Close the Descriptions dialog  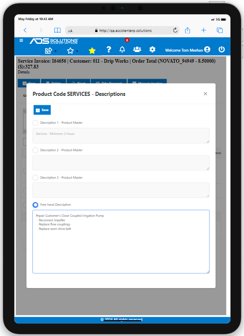(205, 94)
